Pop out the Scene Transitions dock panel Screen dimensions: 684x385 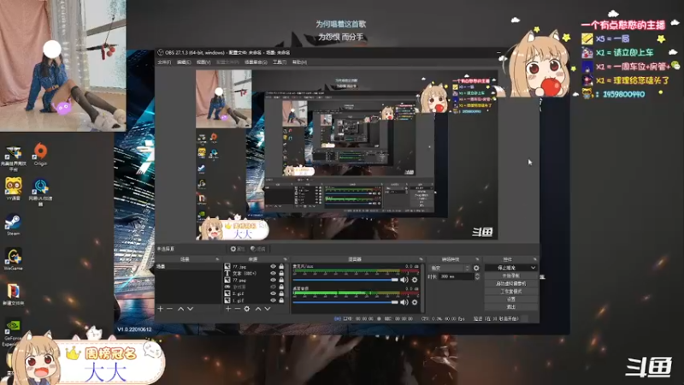477,259
